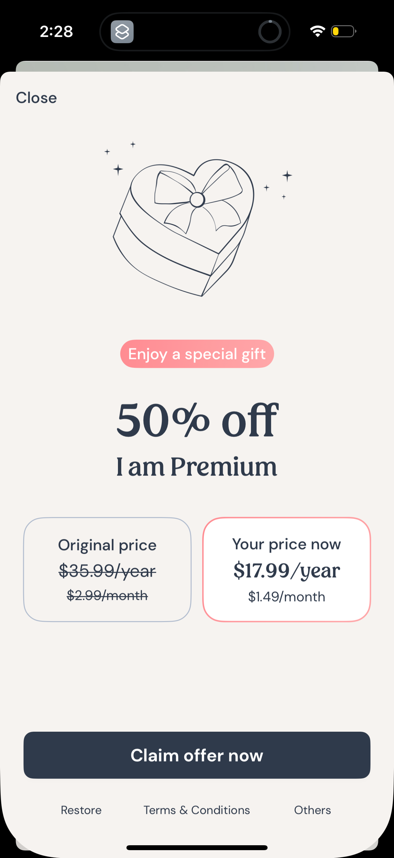Tap the "Enjoy a special gift" badge

[x=197, y=354]
